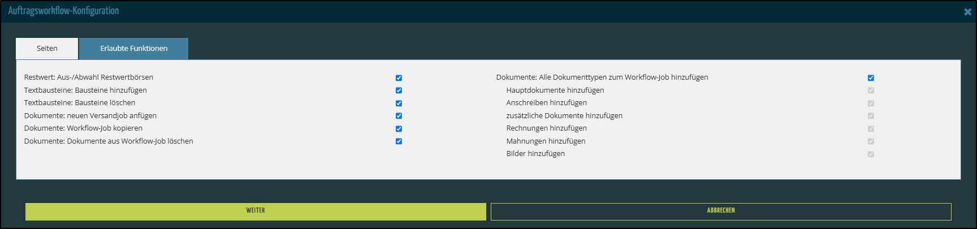Close the Auftragsworkflow-Konfiguration dialog
Screen dimensions: 977x229
coord(967,12)
